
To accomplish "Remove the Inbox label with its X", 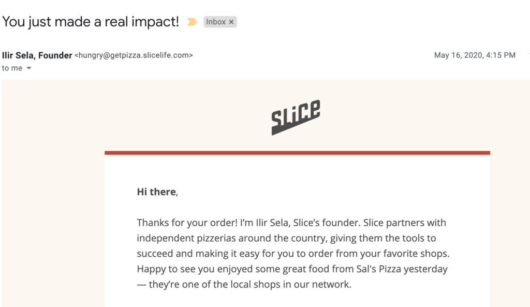I will (231, 22).
